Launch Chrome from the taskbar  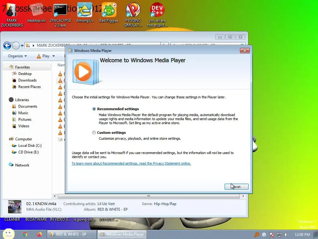(x=25, y=235)
